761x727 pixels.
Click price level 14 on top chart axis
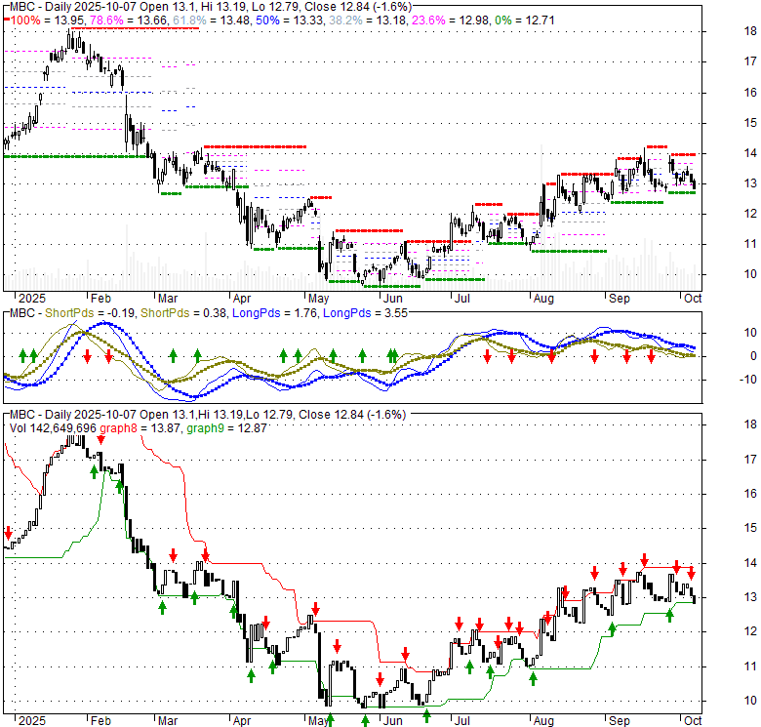click(750, 153)
